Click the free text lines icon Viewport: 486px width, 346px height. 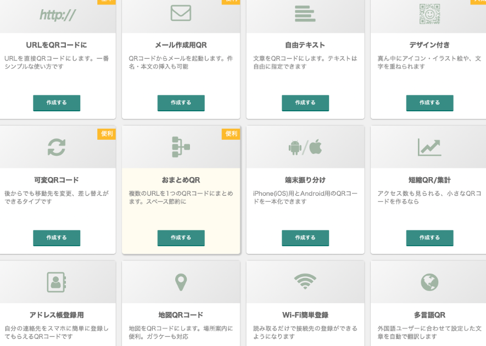click(305, 13)
